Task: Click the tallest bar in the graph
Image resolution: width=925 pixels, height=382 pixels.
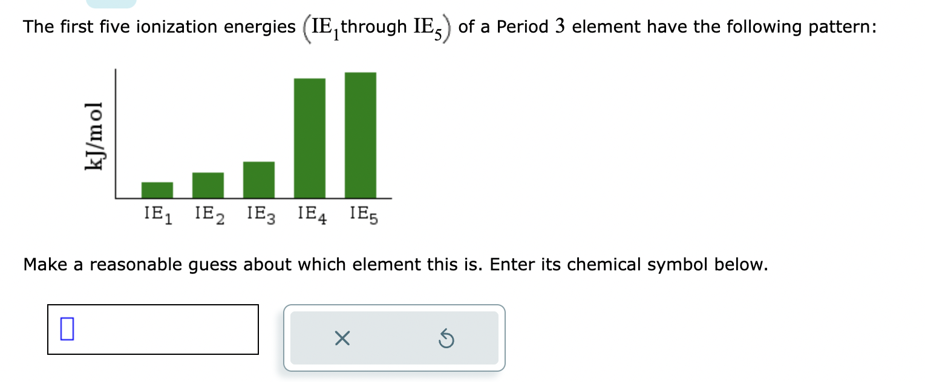Action: click(360, 134)
